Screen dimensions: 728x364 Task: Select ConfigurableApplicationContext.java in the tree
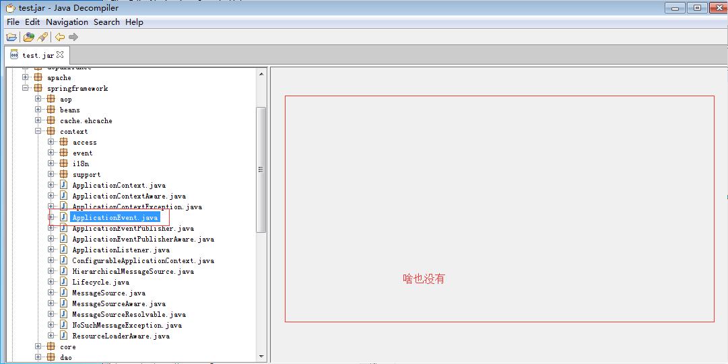[143, 260]
